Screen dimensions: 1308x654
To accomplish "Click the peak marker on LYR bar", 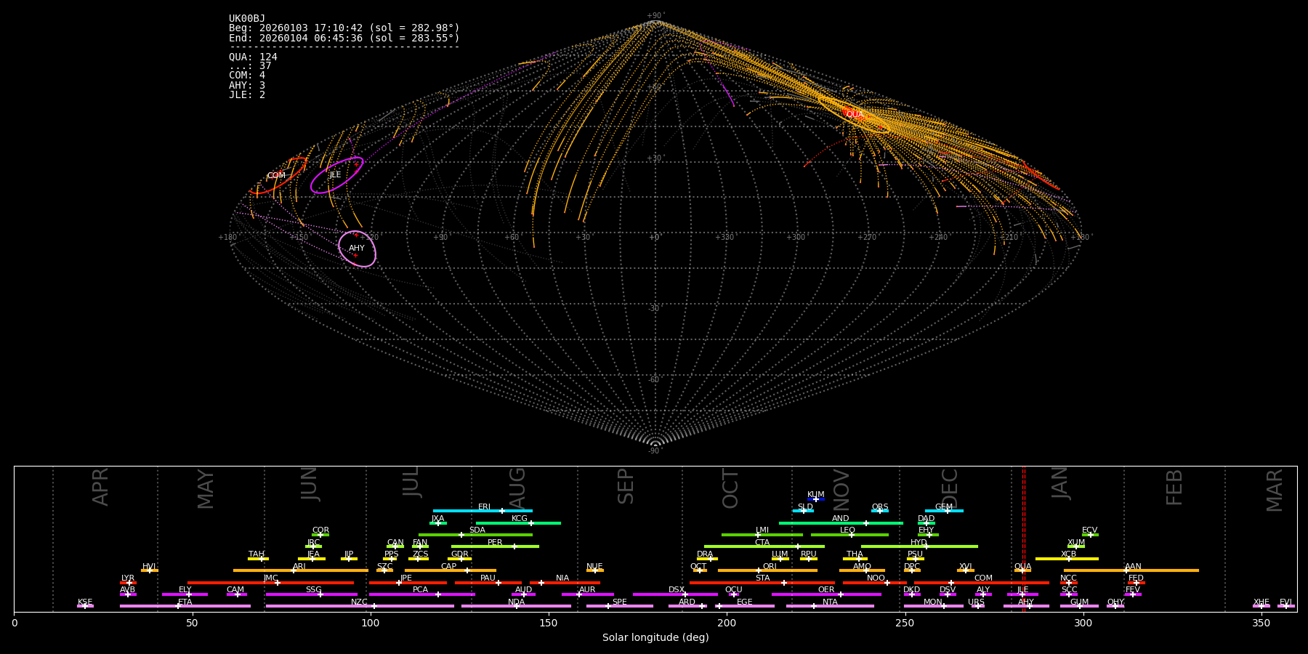I will 129,583.
